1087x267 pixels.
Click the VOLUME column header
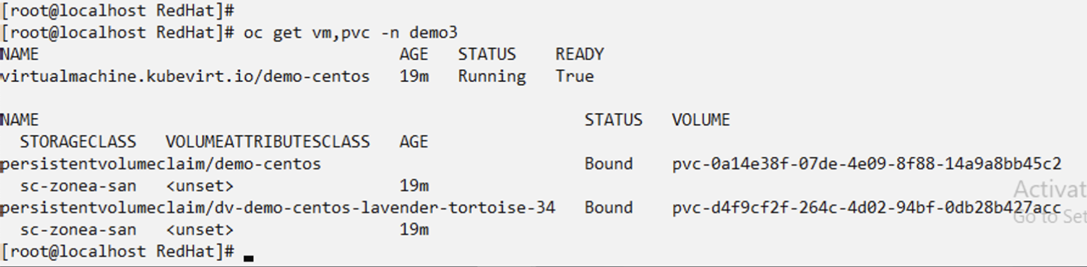700,120
